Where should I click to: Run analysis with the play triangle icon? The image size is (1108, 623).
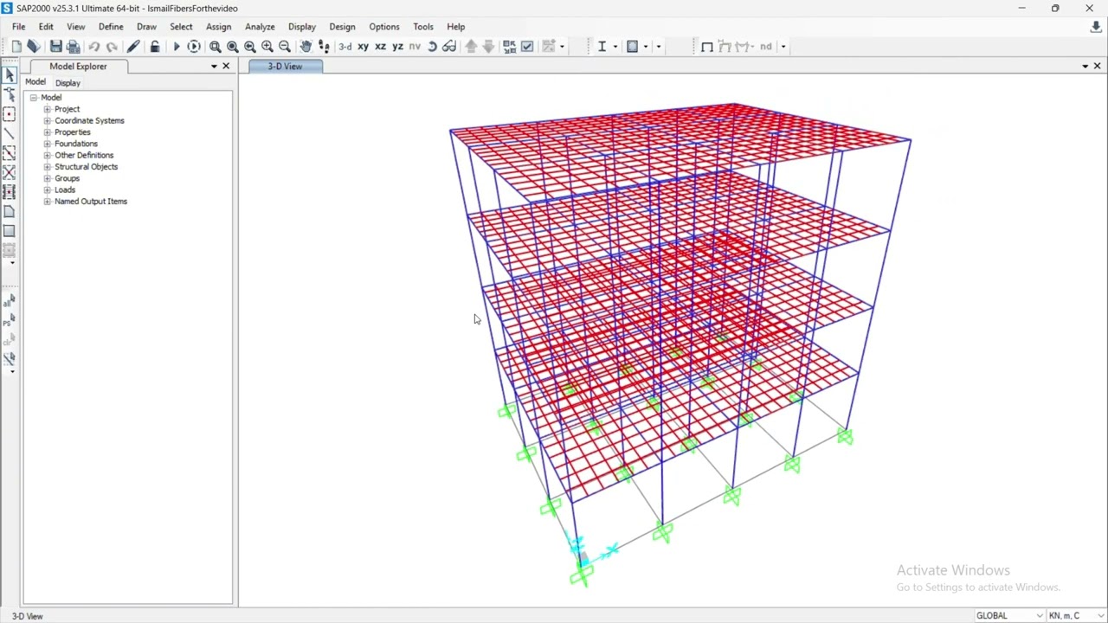[177, 47]
